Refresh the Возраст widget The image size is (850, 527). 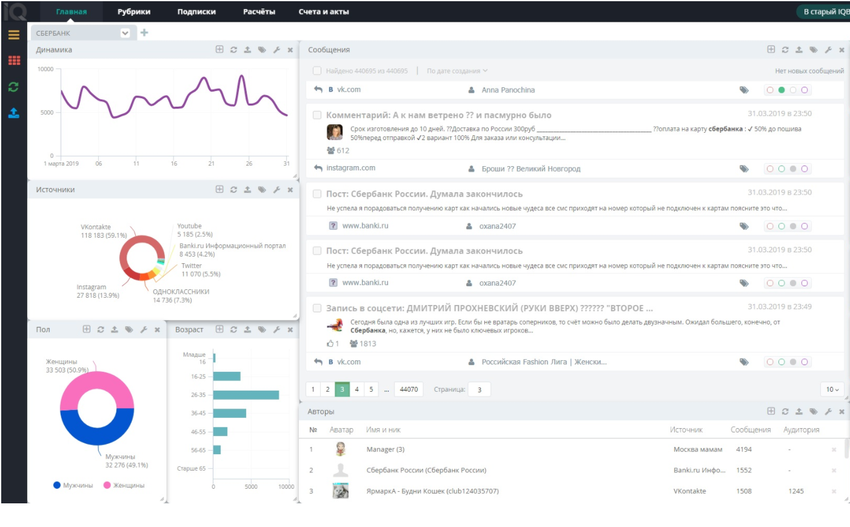point(233,329)
